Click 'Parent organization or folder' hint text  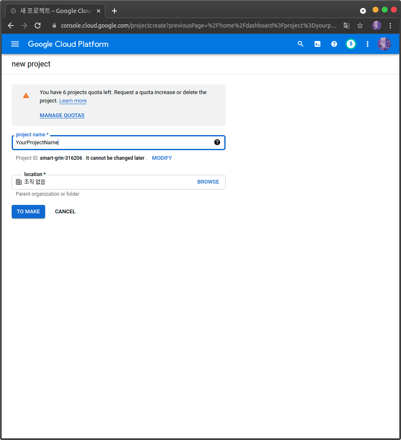coord(48,194)
